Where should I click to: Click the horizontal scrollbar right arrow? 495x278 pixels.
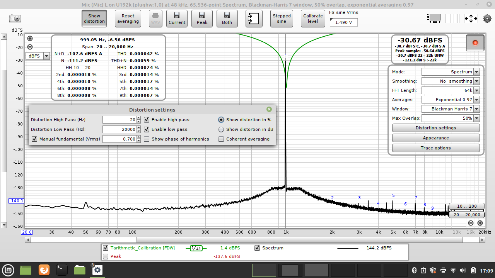coord(482,240)
